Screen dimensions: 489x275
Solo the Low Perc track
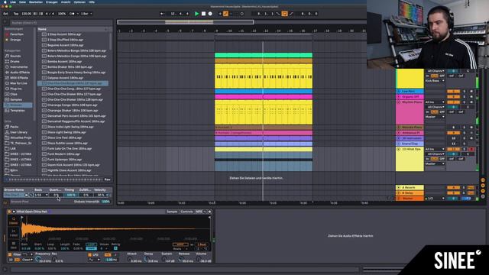tap(465, 92)
